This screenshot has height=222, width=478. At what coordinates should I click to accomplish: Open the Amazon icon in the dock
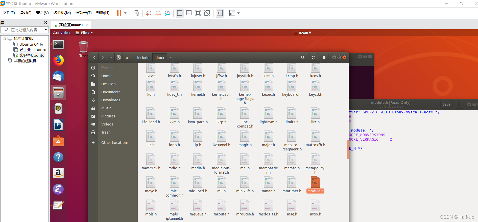pyautogui.click(x=58, y=173)
